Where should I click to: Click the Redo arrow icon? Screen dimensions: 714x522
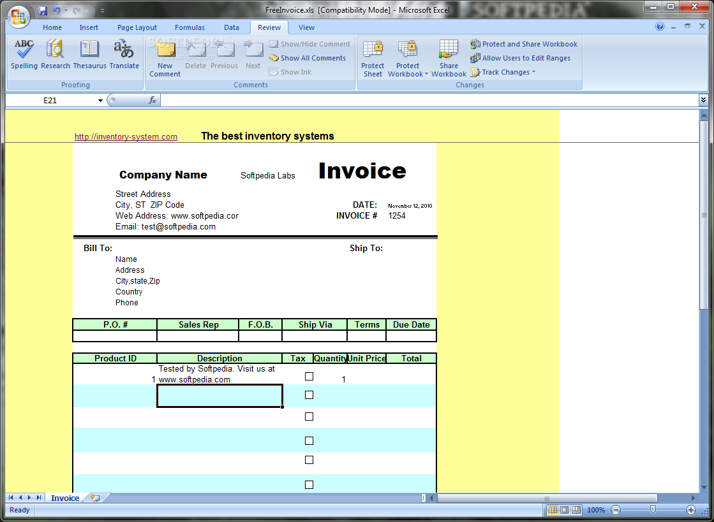pos(77,10)
